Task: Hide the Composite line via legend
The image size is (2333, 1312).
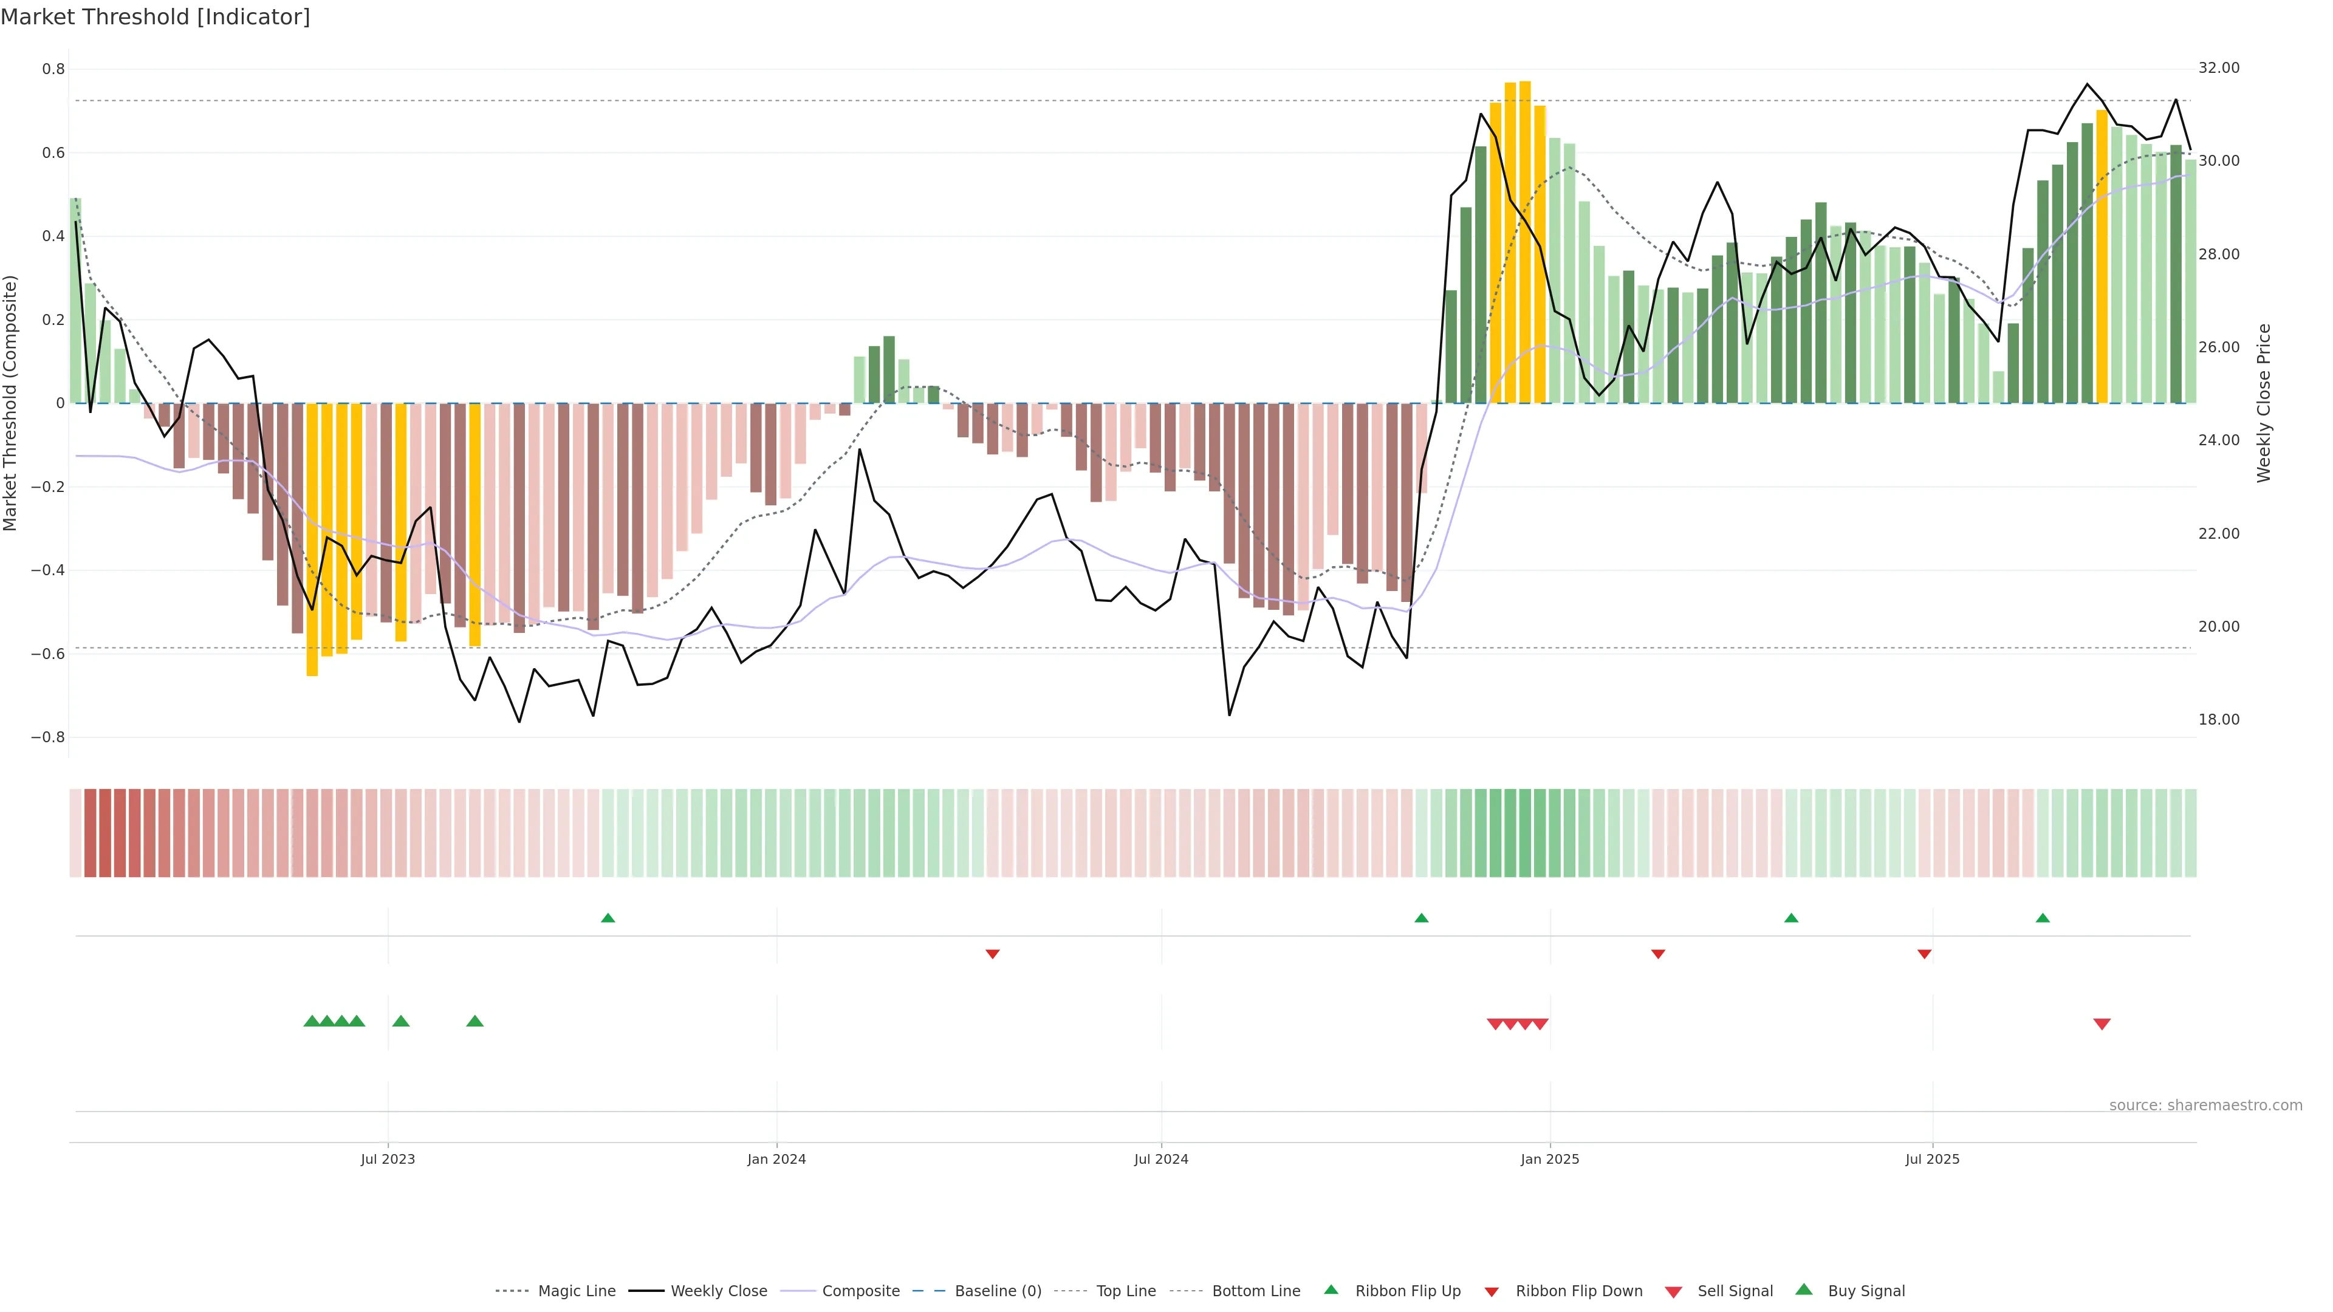Action: tap(860, 1291)
